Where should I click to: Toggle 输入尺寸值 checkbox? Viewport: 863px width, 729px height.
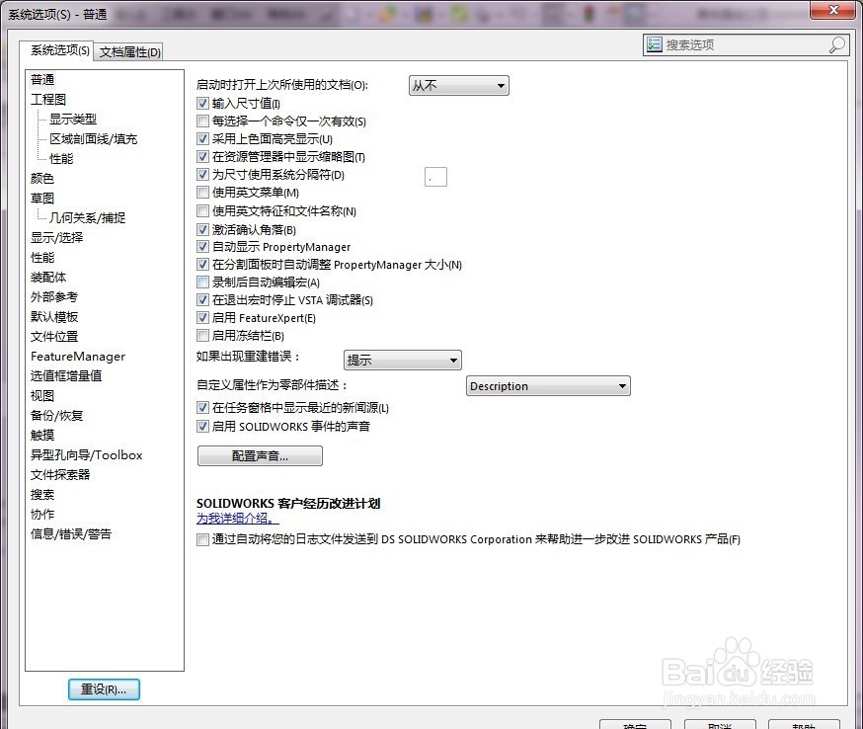[202, 104]
